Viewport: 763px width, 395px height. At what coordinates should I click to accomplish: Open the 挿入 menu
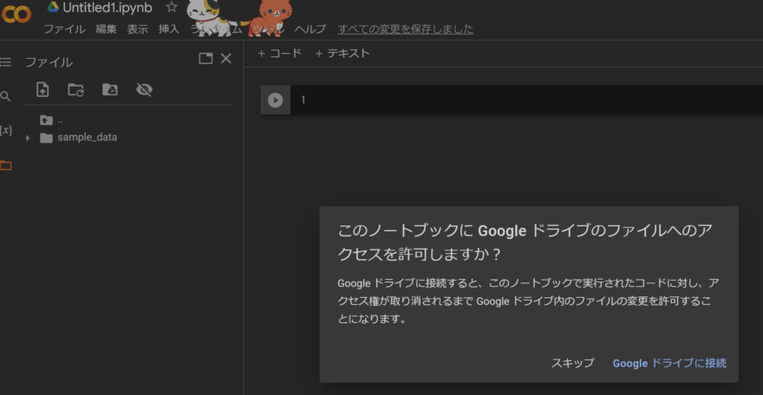tap(169, 29)
